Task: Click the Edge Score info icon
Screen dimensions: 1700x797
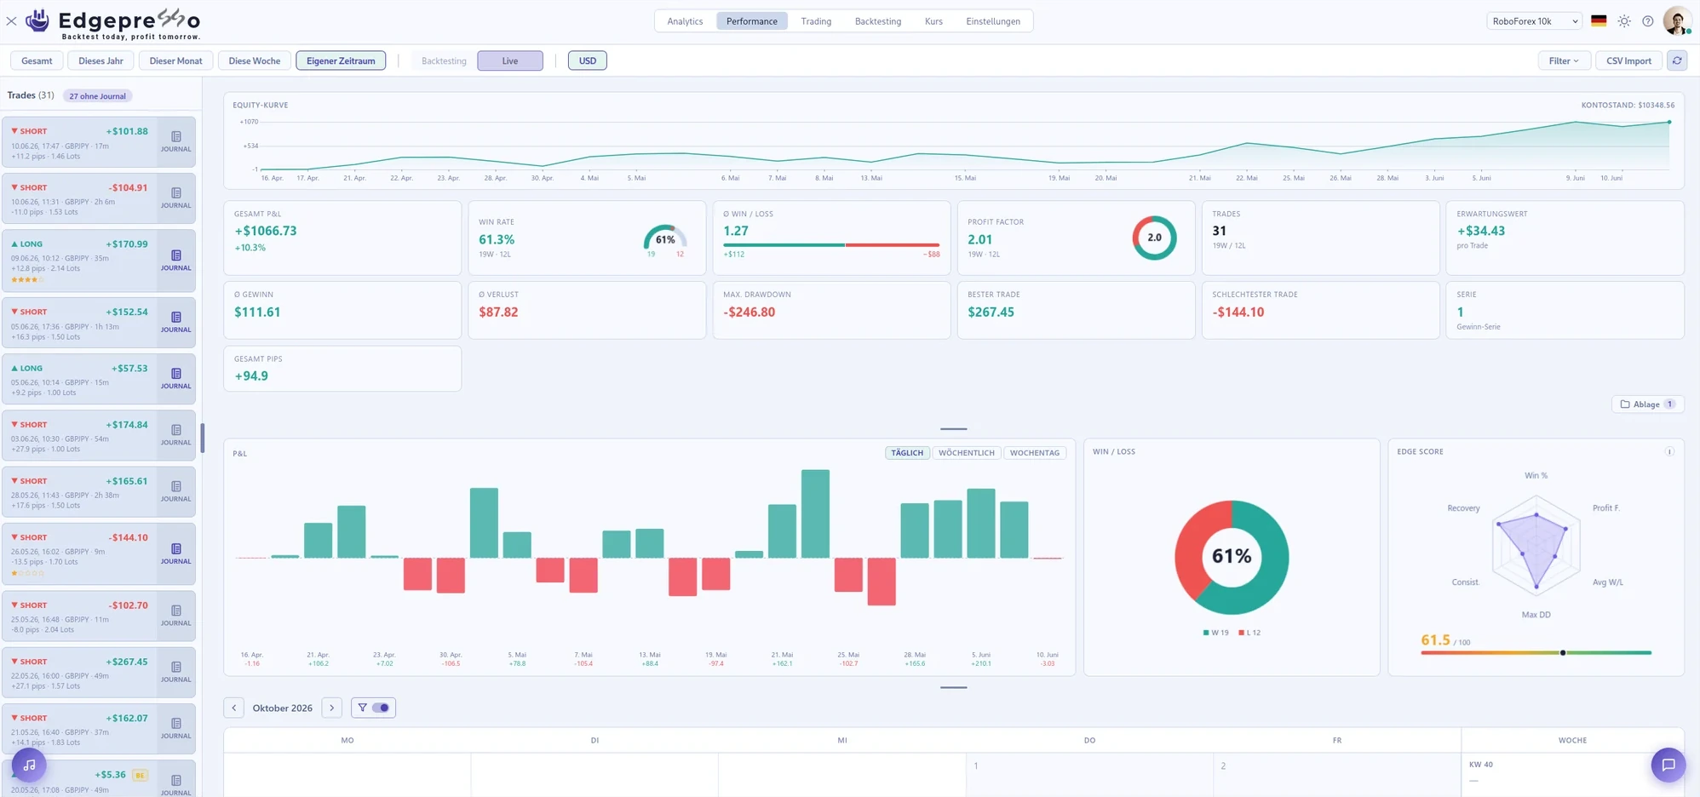Action: pyautogui.click(x=1669, y=451)
